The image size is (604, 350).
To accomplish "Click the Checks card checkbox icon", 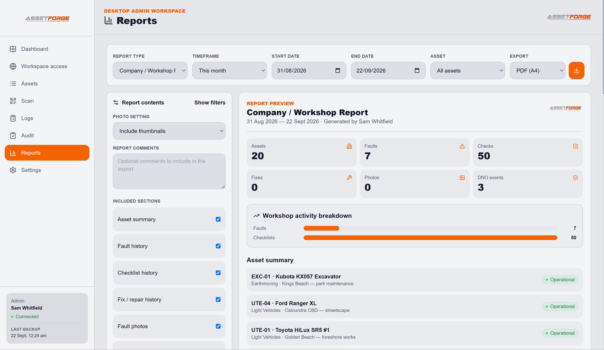I will point(575,146).
